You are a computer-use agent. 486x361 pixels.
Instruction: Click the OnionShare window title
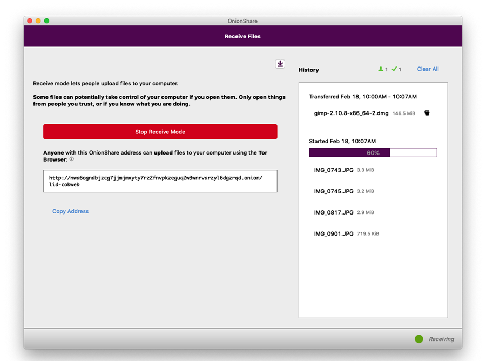[x=242, y=21]
